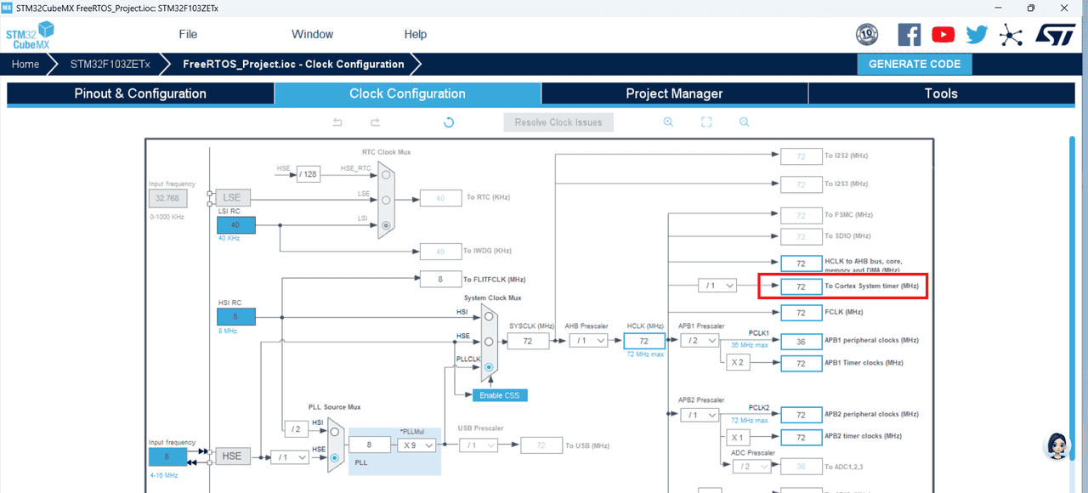
Task: Open the ST YouTube channel icon
Action: click(943, 34)
